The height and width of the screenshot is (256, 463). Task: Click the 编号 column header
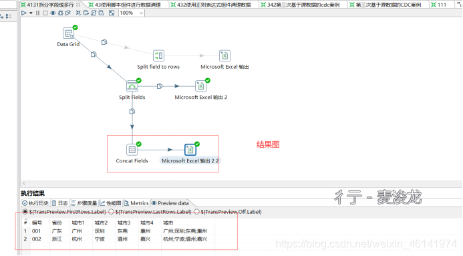point(37,223)
